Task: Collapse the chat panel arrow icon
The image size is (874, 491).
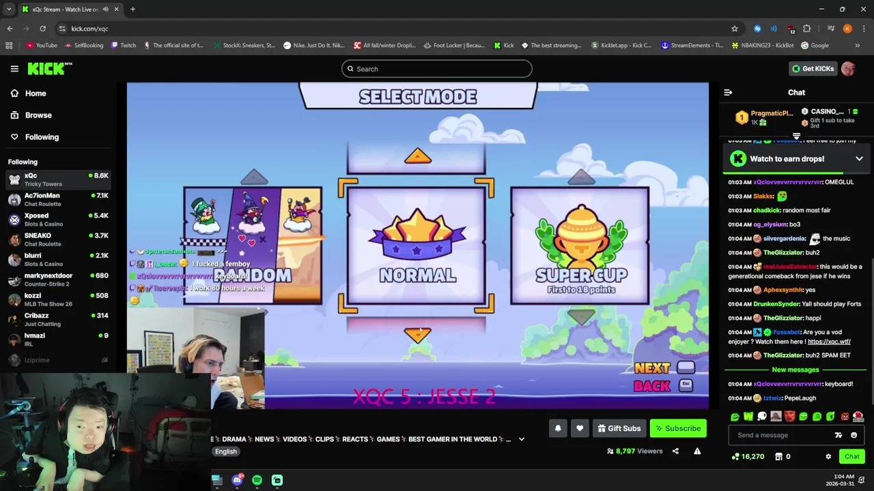Action: click(x=728, y=93)
